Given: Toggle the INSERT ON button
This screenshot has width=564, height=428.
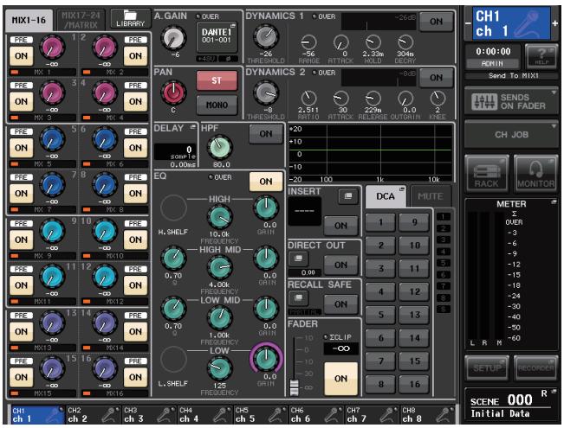Looking at the screenshot, I should tap(341, 226).
